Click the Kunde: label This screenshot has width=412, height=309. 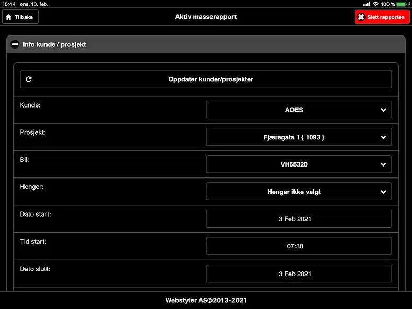30,105
